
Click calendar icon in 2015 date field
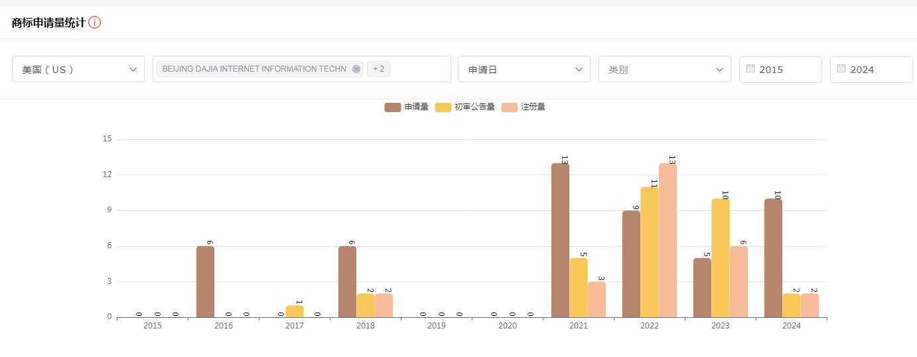(750, 69)
